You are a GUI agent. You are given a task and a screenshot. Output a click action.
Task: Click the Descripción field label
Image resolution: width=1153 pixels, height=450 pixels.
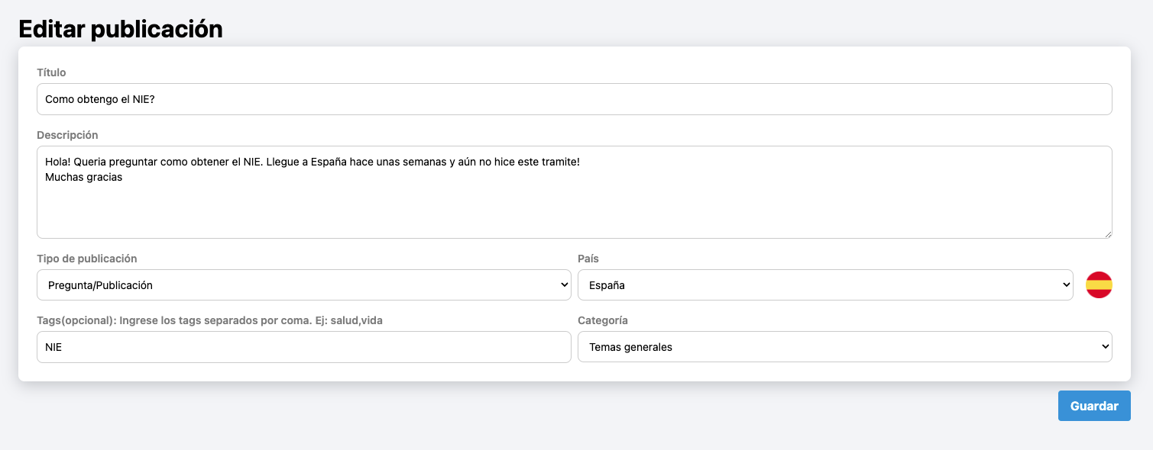pos(67,135)
